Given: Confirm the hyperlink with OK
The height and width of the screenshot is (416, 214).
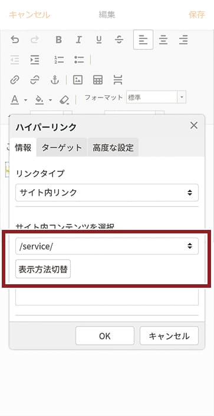Looking at the screenshot, I should click(x=105, y=336).
